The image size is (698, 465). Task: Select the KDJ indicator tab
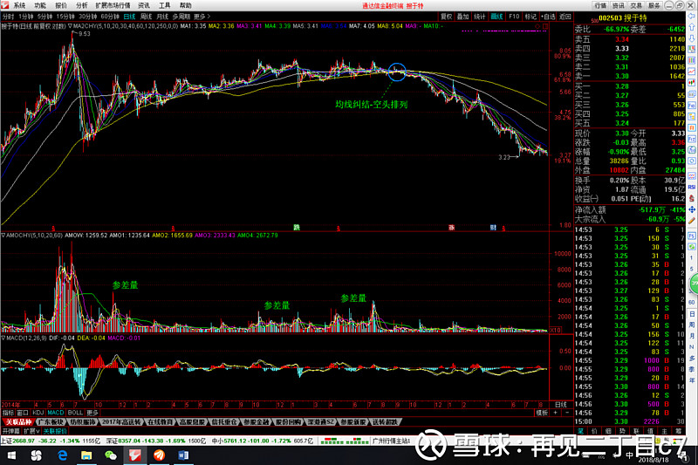pos(38,413)
